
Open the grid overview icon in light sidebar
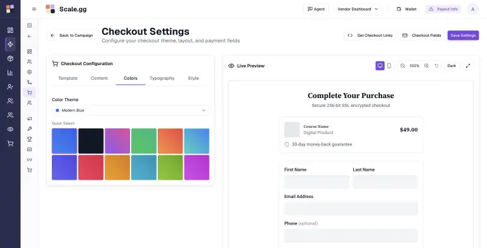30,51
